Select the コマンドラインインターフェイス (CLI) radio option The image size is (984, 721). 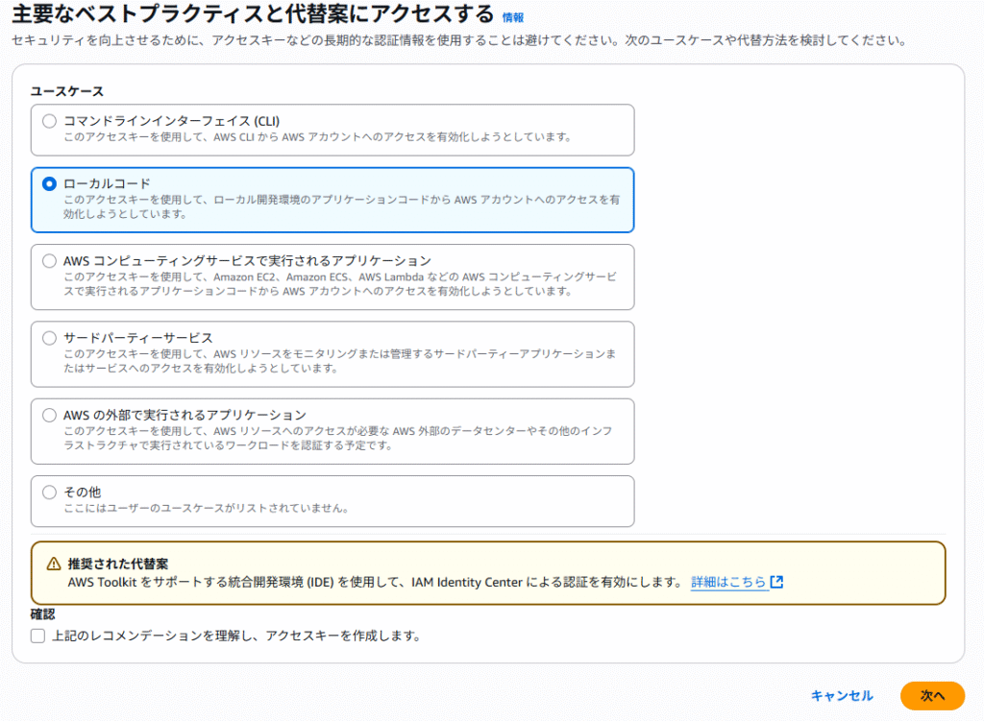coord(49,121)
